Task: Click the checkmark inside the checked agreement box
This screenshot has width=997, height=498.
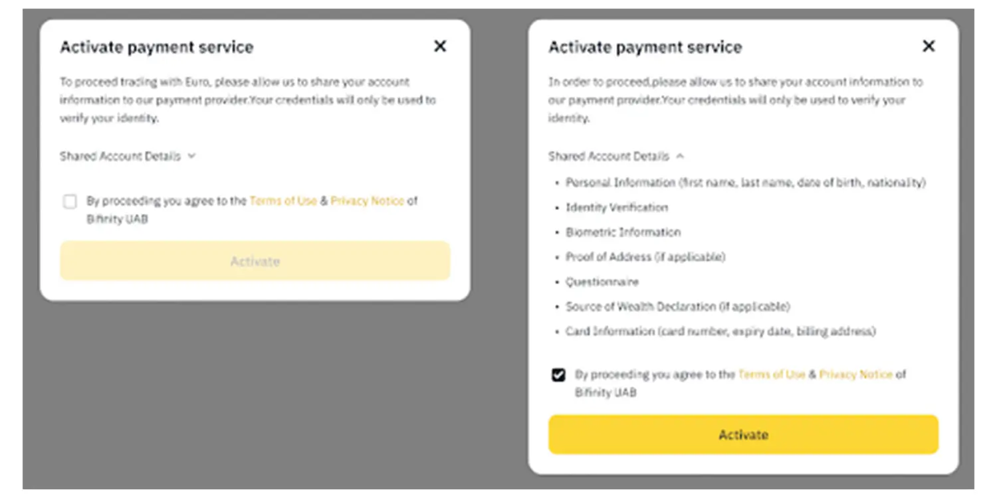Action: tap(558, 374)
